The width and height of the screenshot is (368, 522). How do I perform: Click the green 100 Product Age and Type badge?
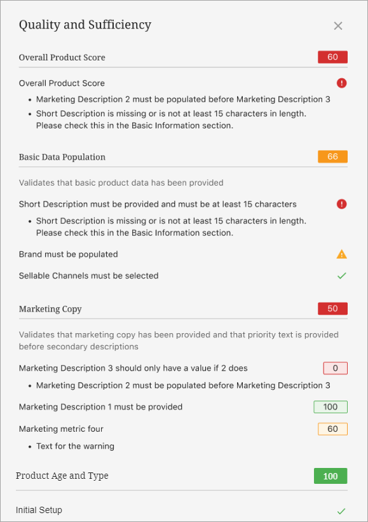(331, 476)
